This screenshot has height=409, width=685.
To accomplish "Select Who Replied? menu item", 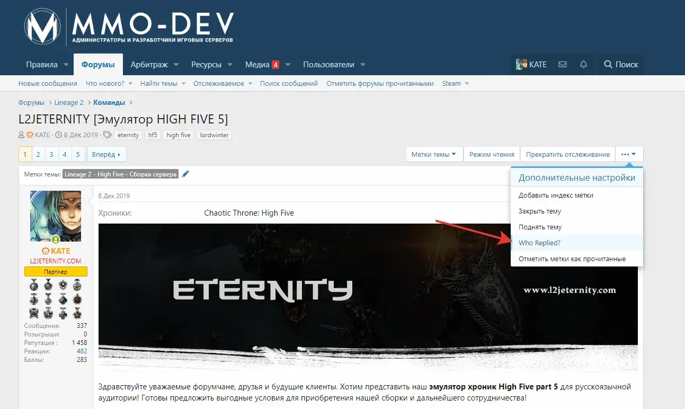I will 576,243.
